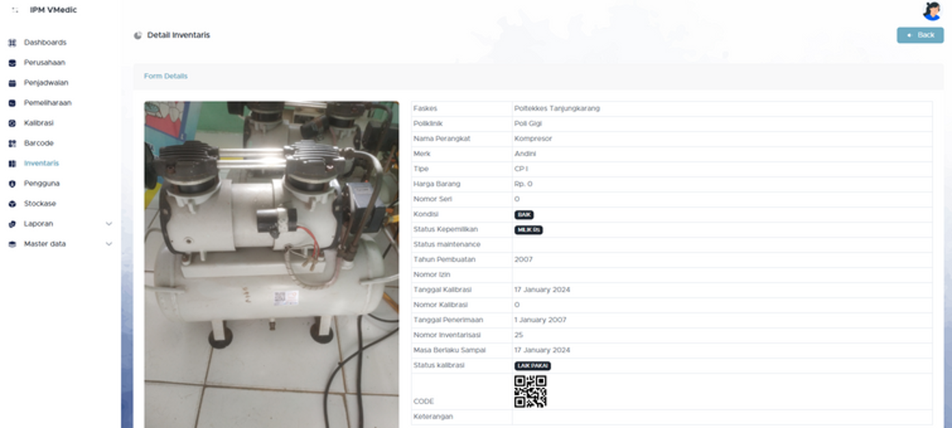The height and width of the screenshot is (428, 952).
Task: Go to the Penjadwalan menu item
Action: point(46,83)
